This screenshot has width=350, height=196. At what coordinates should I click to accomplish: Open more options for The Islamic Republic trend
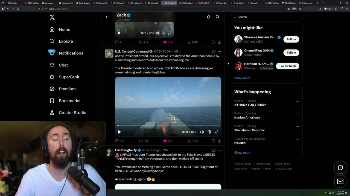click(x=297, y=127)
